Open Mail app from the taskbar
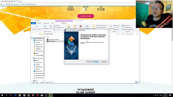Screen dimensions: 173x97 (42, 95)
